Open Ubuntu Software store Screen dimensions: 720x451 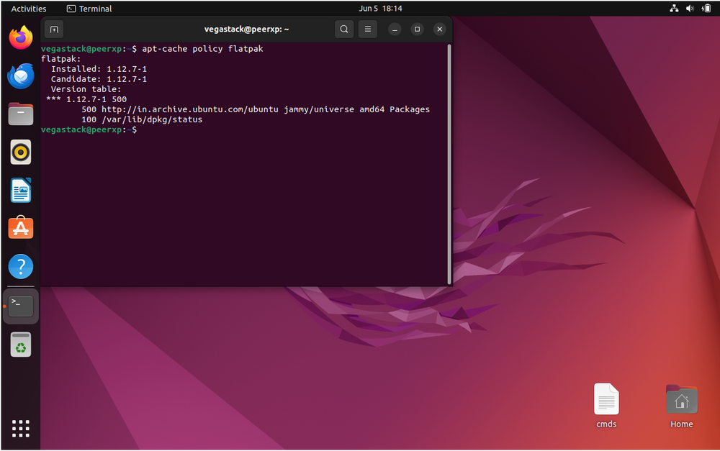(x=21, y=229)
